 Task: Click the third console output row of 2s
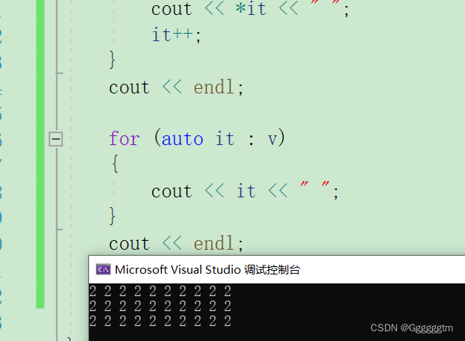pyautogui.click(x=160, y=321)
